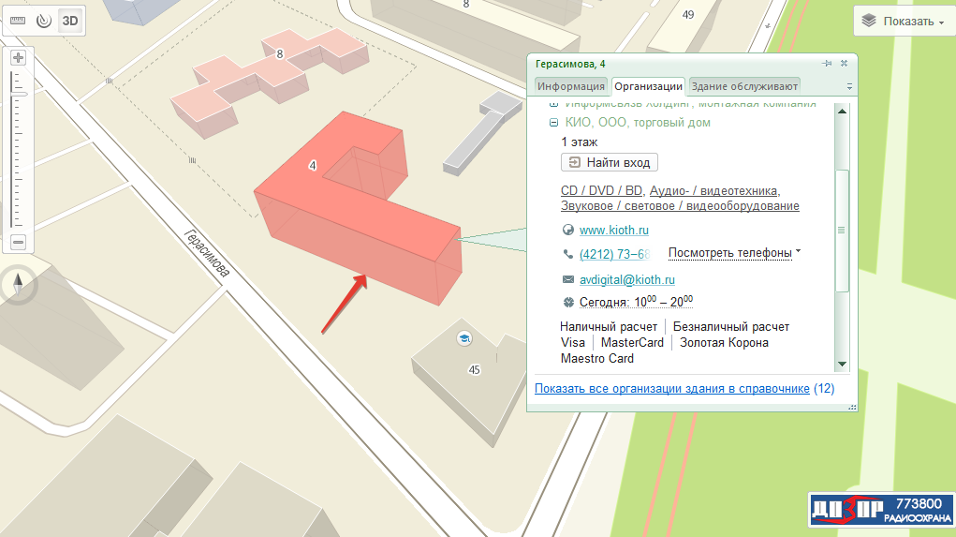Screen dimensions: 956x537
Task: Visit the www.kioth.ru website link
Action: pos(614,230)
